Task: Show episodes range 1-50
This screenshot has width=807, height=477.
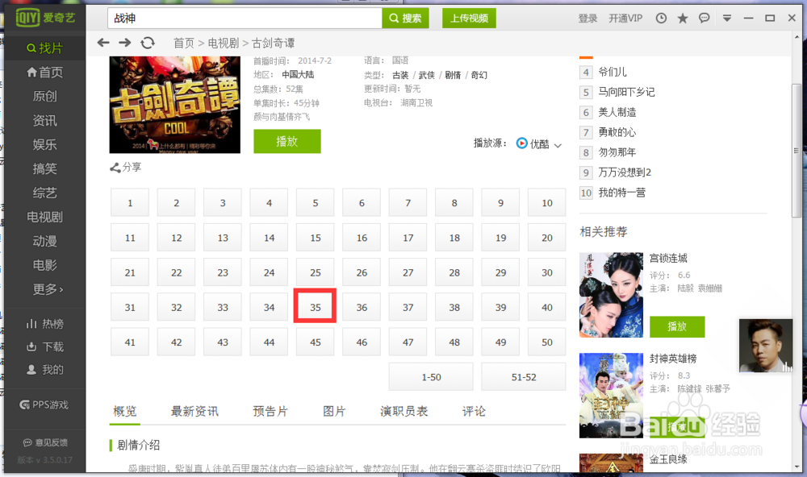Action: [431, 377]
